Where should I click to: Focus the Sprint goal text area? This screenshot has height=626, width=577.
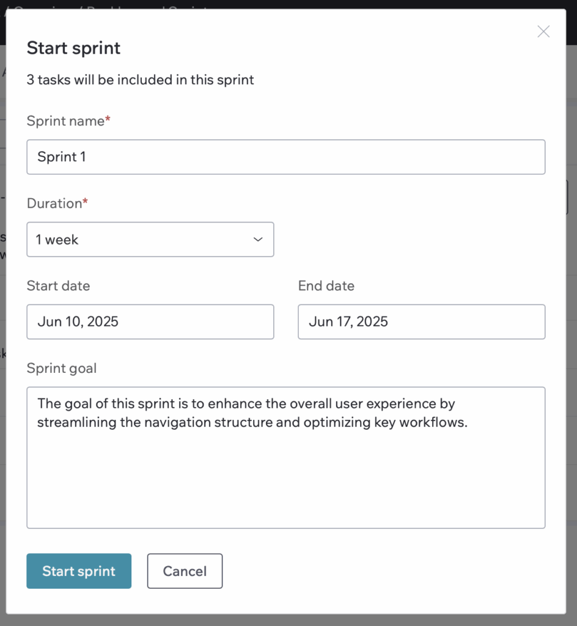pos(285,457)
